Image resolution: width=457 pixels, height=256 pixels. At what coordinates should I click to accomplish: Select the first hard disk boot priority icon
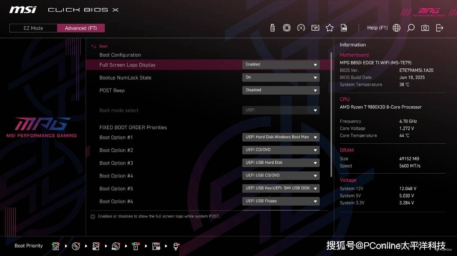[56, 246]
